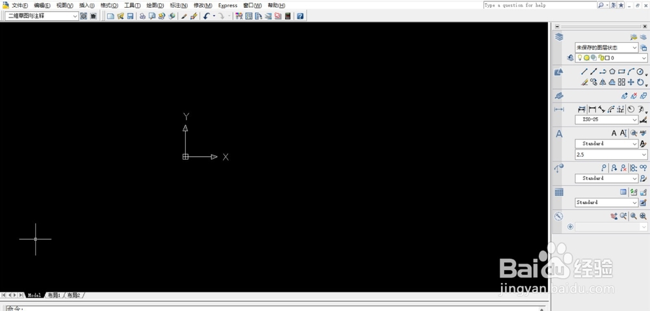This screenshot has width=650, height=311.
Task: Select the Polygon tool
Action: (x=612, y=71)
